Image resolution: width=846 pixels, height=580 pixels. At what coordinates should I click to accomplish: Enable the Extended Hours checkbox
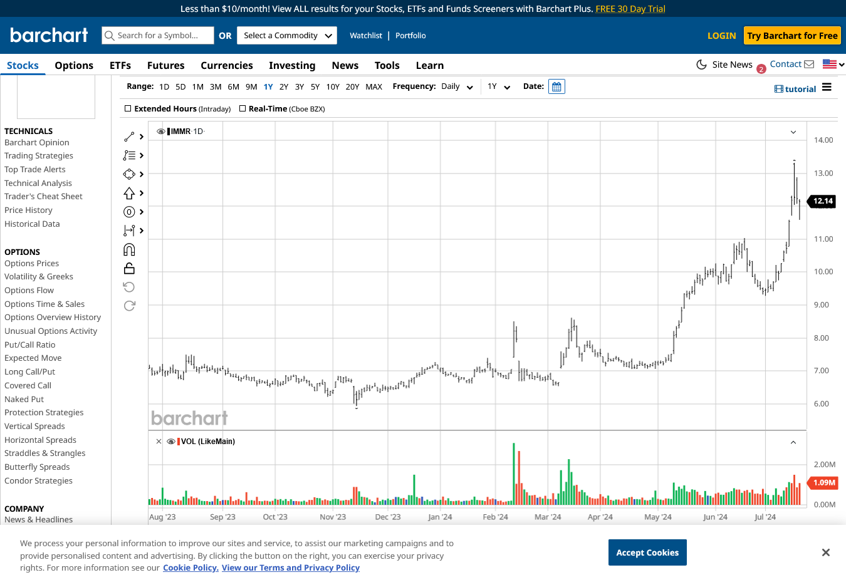(128, 108)
